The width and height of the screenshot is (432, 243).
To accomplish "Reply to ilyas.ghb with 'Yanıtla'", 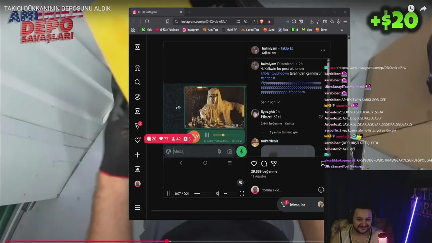I will 289,124.
